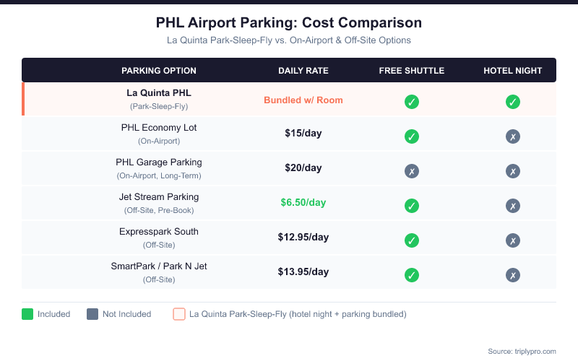
Task: Click PHL Garage Parking free shuttle X icon
Action: [412, 171]
